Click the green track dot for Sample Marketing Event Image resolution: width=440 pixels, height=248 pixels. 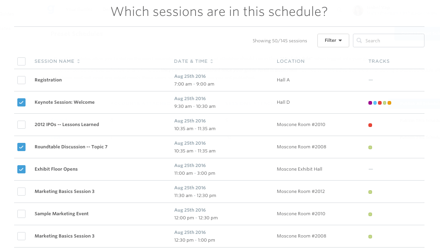tap(370, 214)
